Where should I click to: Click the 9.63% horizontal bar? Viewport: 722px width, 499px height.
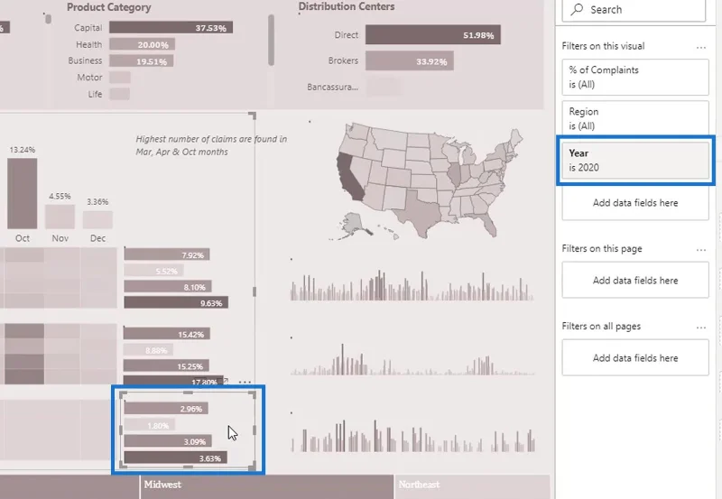tap(176, 303)
